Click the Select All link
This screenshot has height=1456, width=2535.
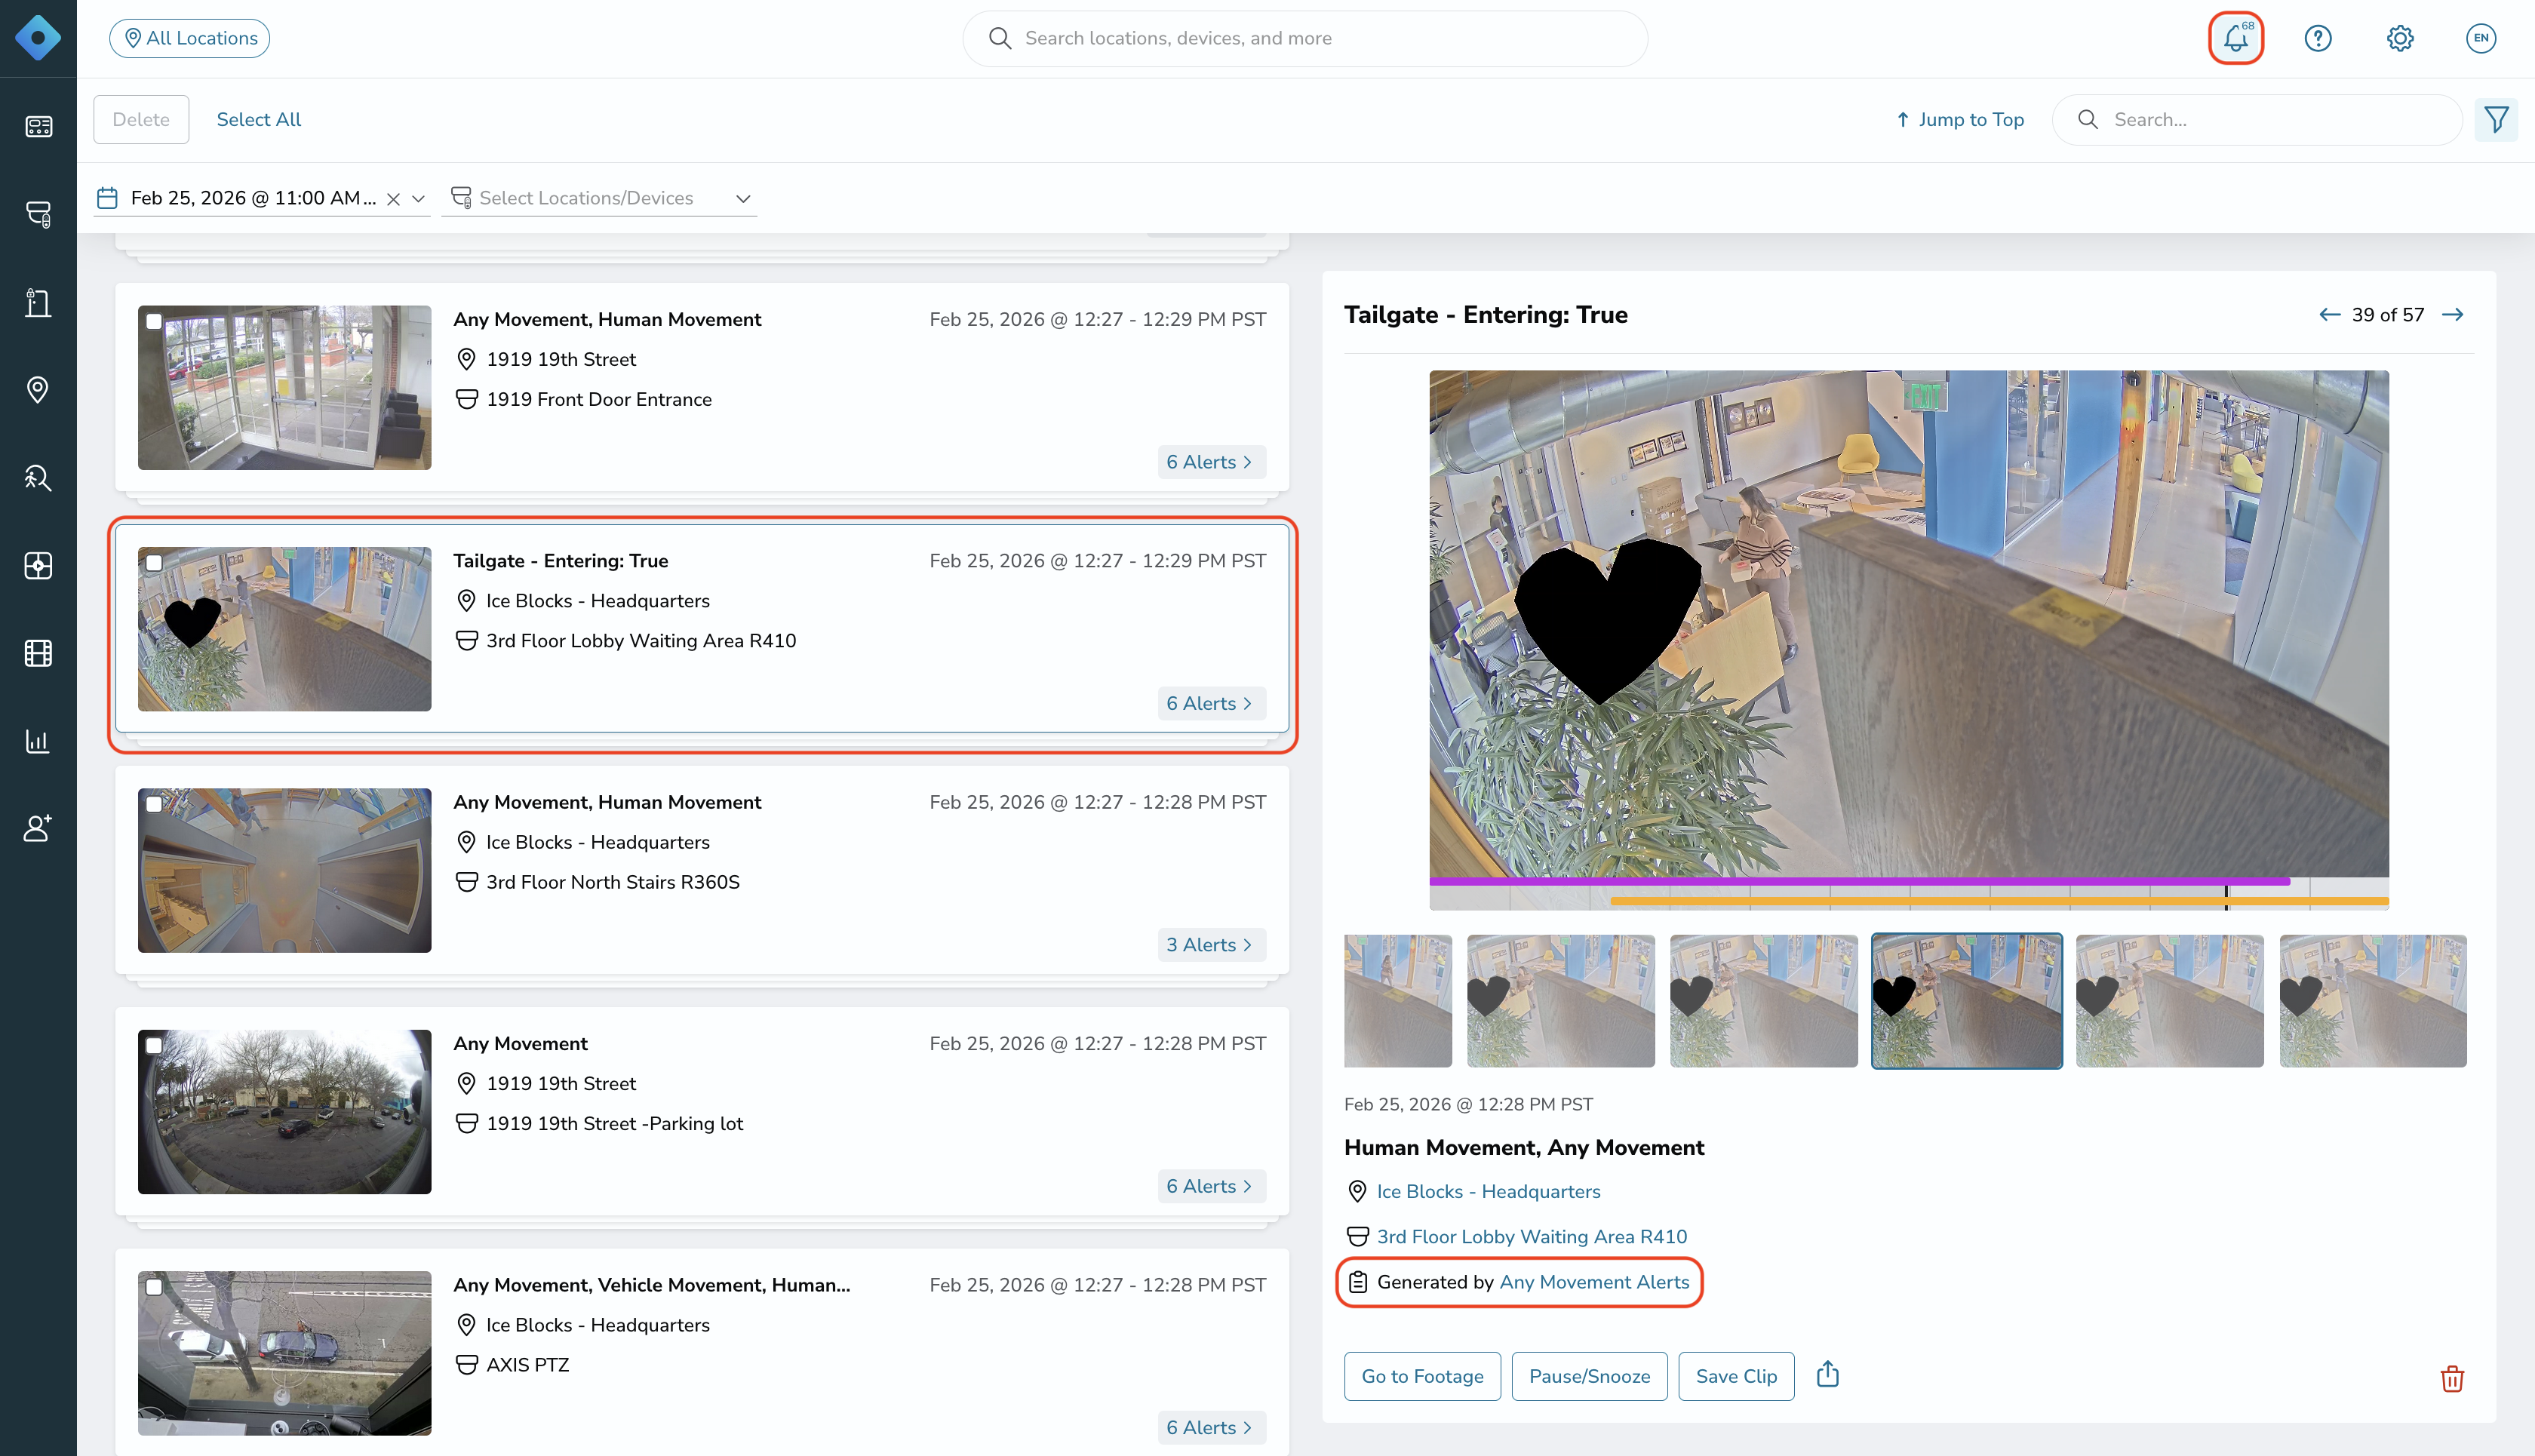[258, 120]
